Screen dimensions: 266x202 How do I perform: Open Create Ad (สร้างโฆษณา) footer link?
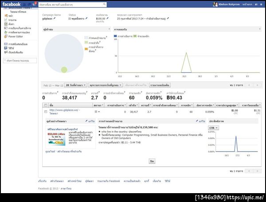[x=57, y=181]
